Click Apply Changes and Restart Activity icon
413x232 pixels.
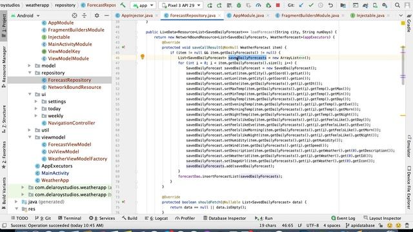click(x=219, y=5)
